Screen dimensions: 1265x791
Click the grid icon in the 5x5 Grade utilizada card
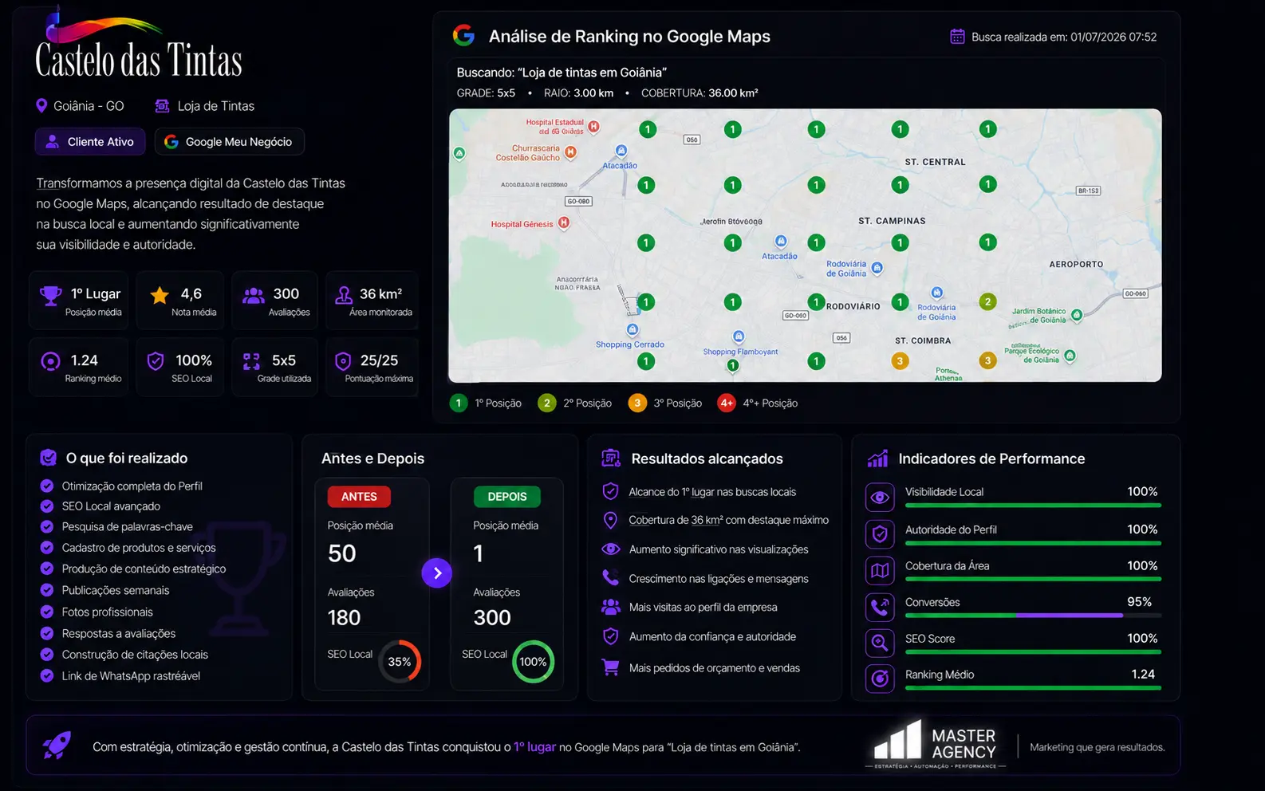[x=251, y=361]
